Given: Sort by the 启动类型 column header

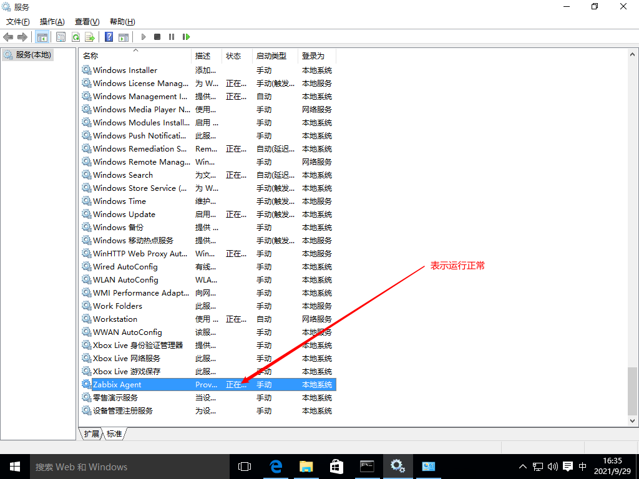Looking at the screenshot, I should coord(275,56).
